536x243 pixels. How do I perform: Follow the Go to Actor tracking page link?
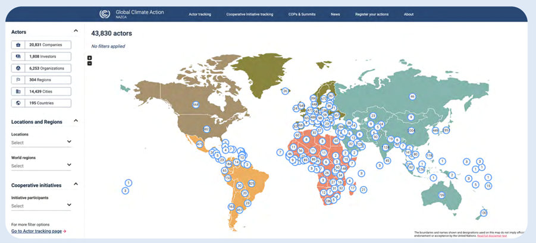click(39, 231)
